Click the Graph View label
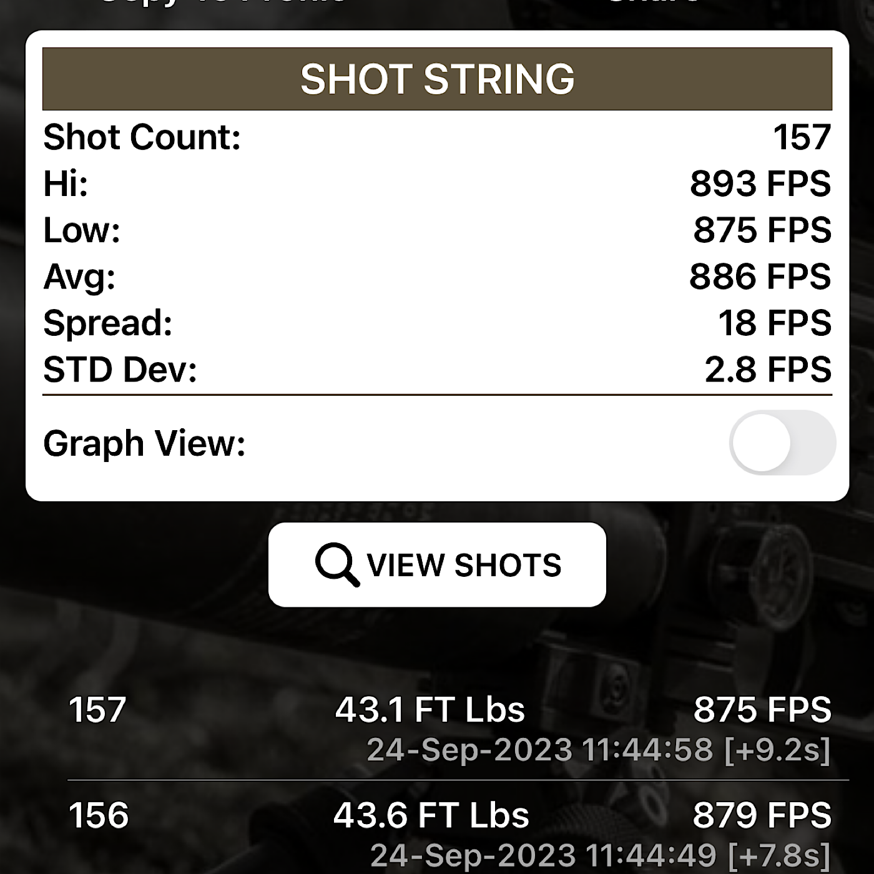 tap(144, 444)
